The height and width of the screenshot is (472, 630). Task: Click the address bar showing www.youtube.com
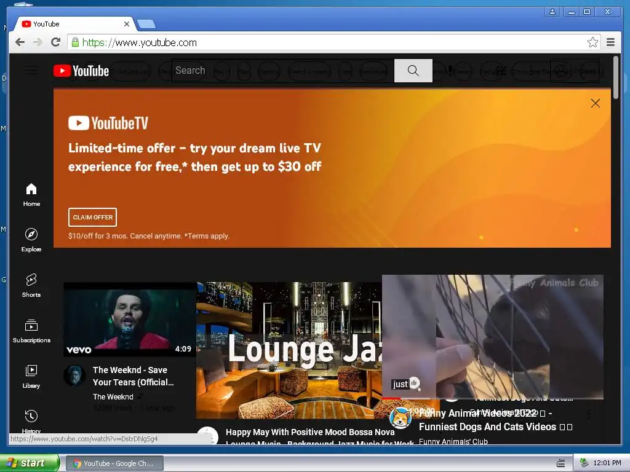(x=333, y=42)
